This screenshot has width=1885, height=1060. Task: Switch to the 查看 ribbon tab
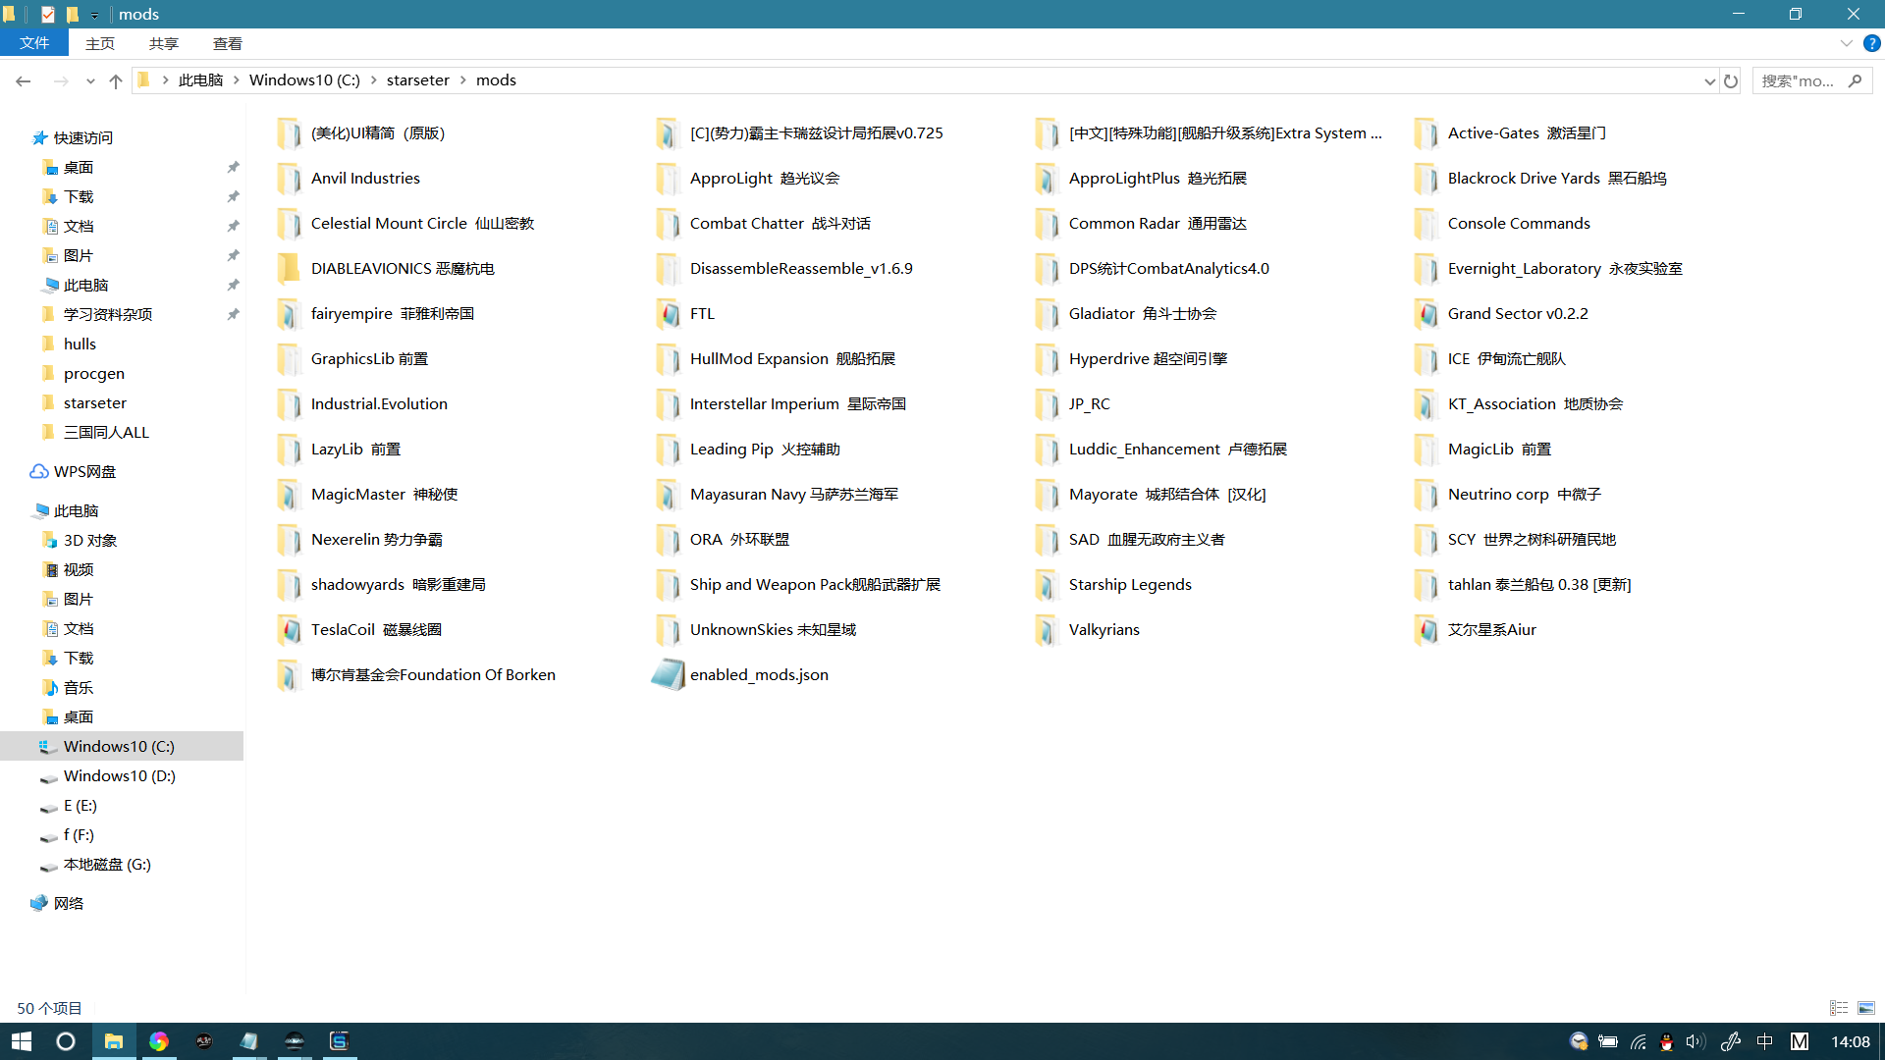click(227, 43)
